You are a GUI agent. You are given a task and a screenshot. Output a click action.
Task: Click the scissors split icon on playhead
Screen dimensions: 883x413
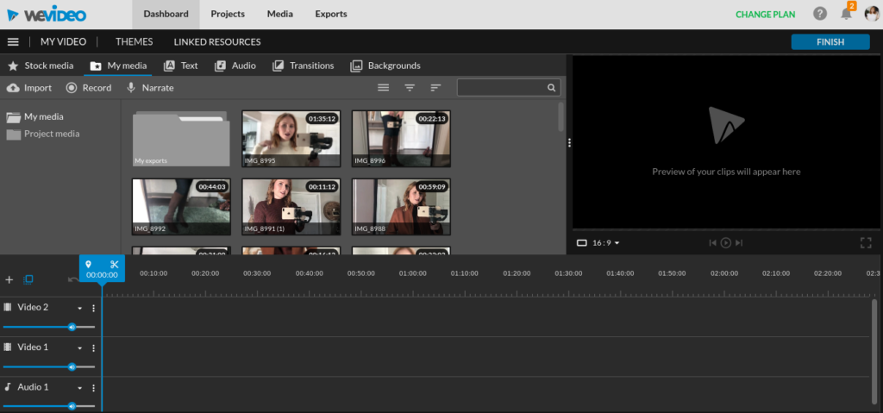click(x=115, y=264)
